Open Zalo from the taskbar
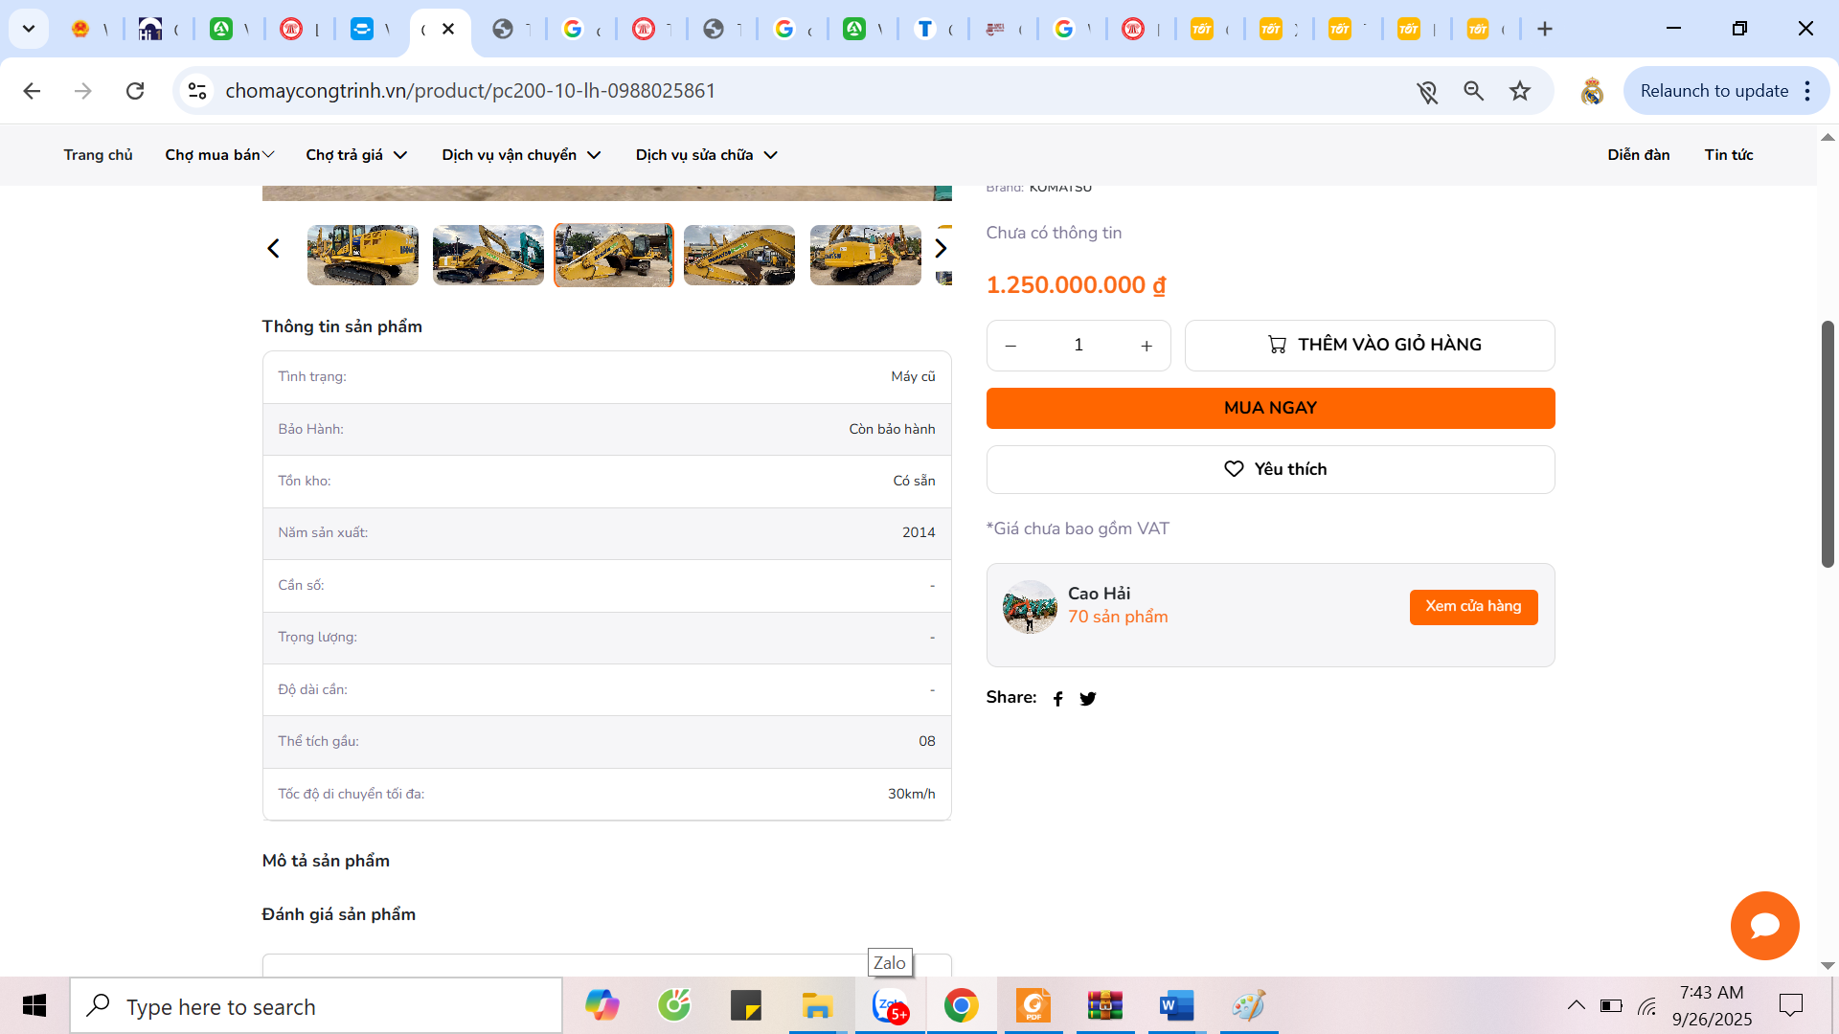Image resolution: width=1839 pixels, height=1034 pixels. coord(890,1006)
